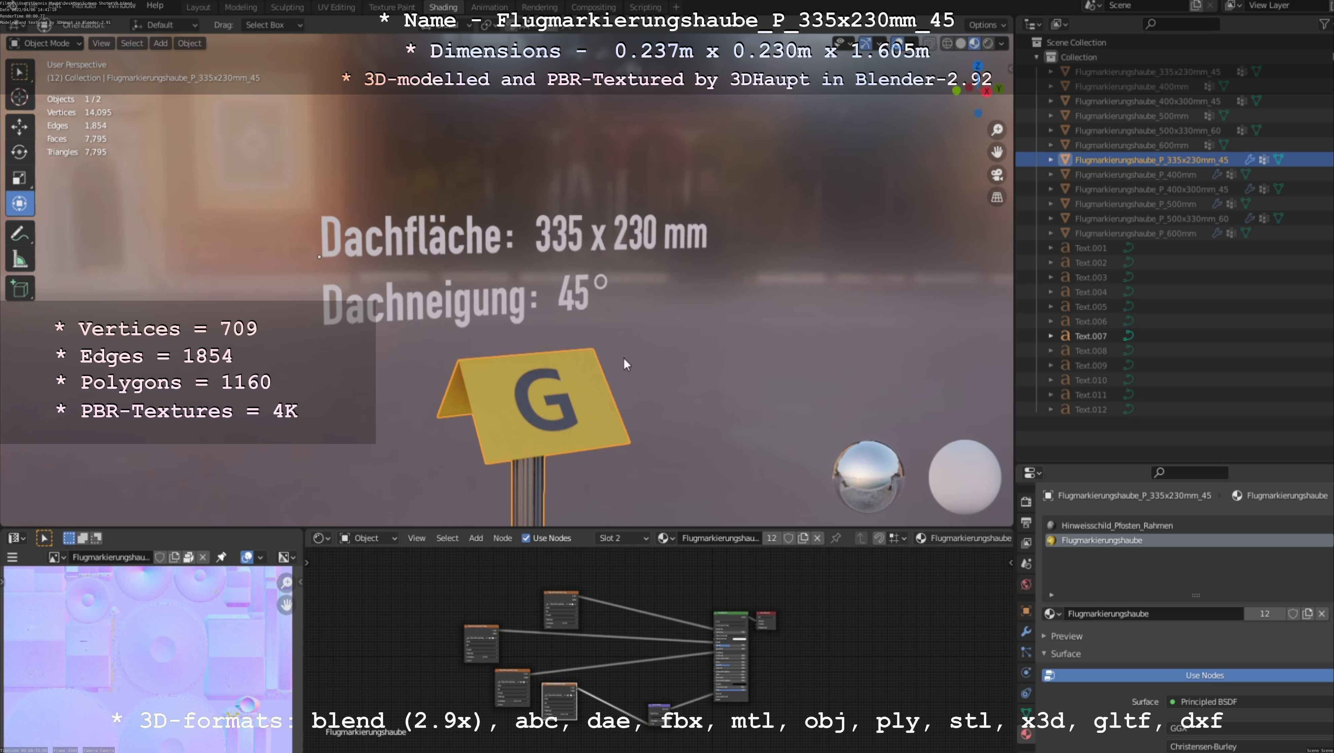
Task: Select the Move tool in viewport toolbar
Action: tap(19, 126)
